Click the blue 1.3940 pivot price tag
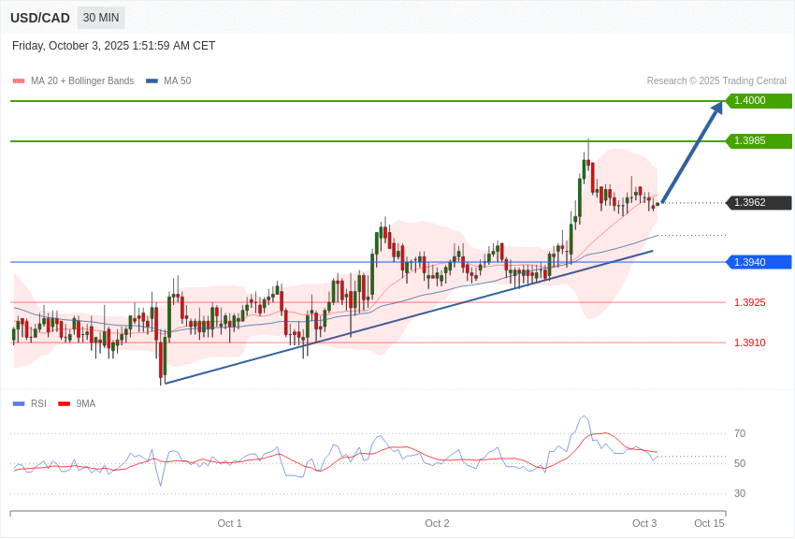This screenshot has width=795, height=539. (x=759, y=262)
